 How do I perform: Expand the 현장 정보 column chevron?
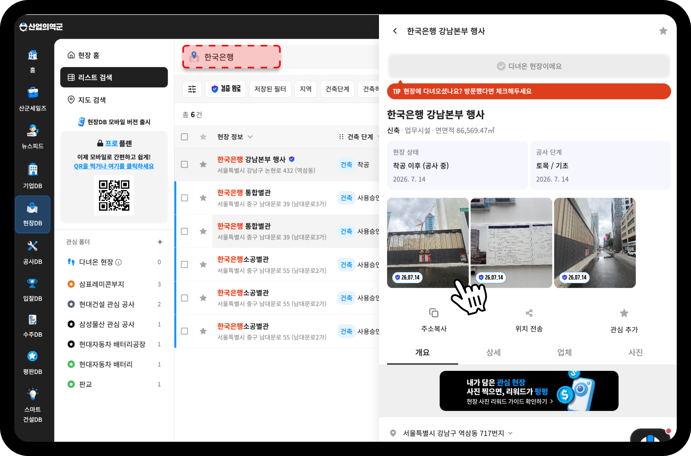tap(250, 137)
